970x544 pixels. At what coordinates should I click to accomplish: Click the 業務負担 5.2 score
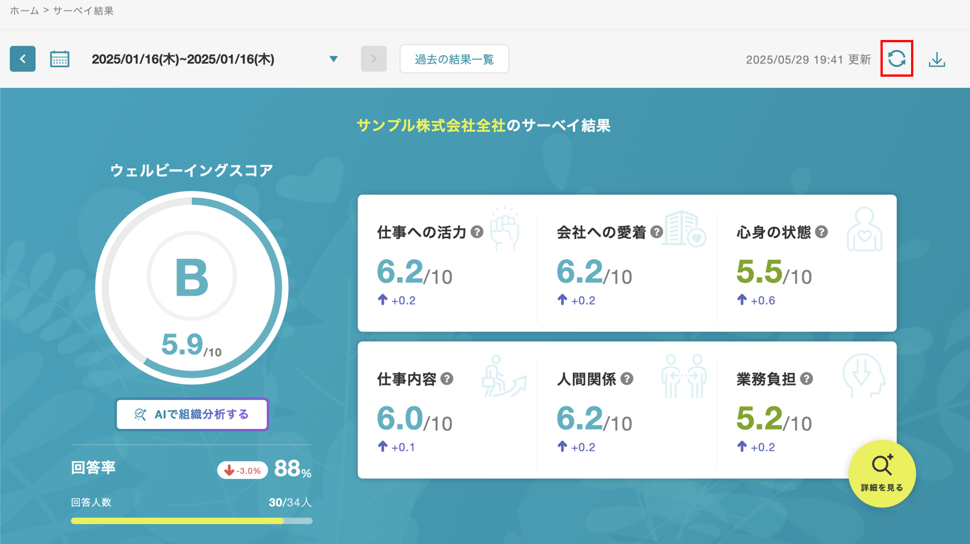coord(759,419)
